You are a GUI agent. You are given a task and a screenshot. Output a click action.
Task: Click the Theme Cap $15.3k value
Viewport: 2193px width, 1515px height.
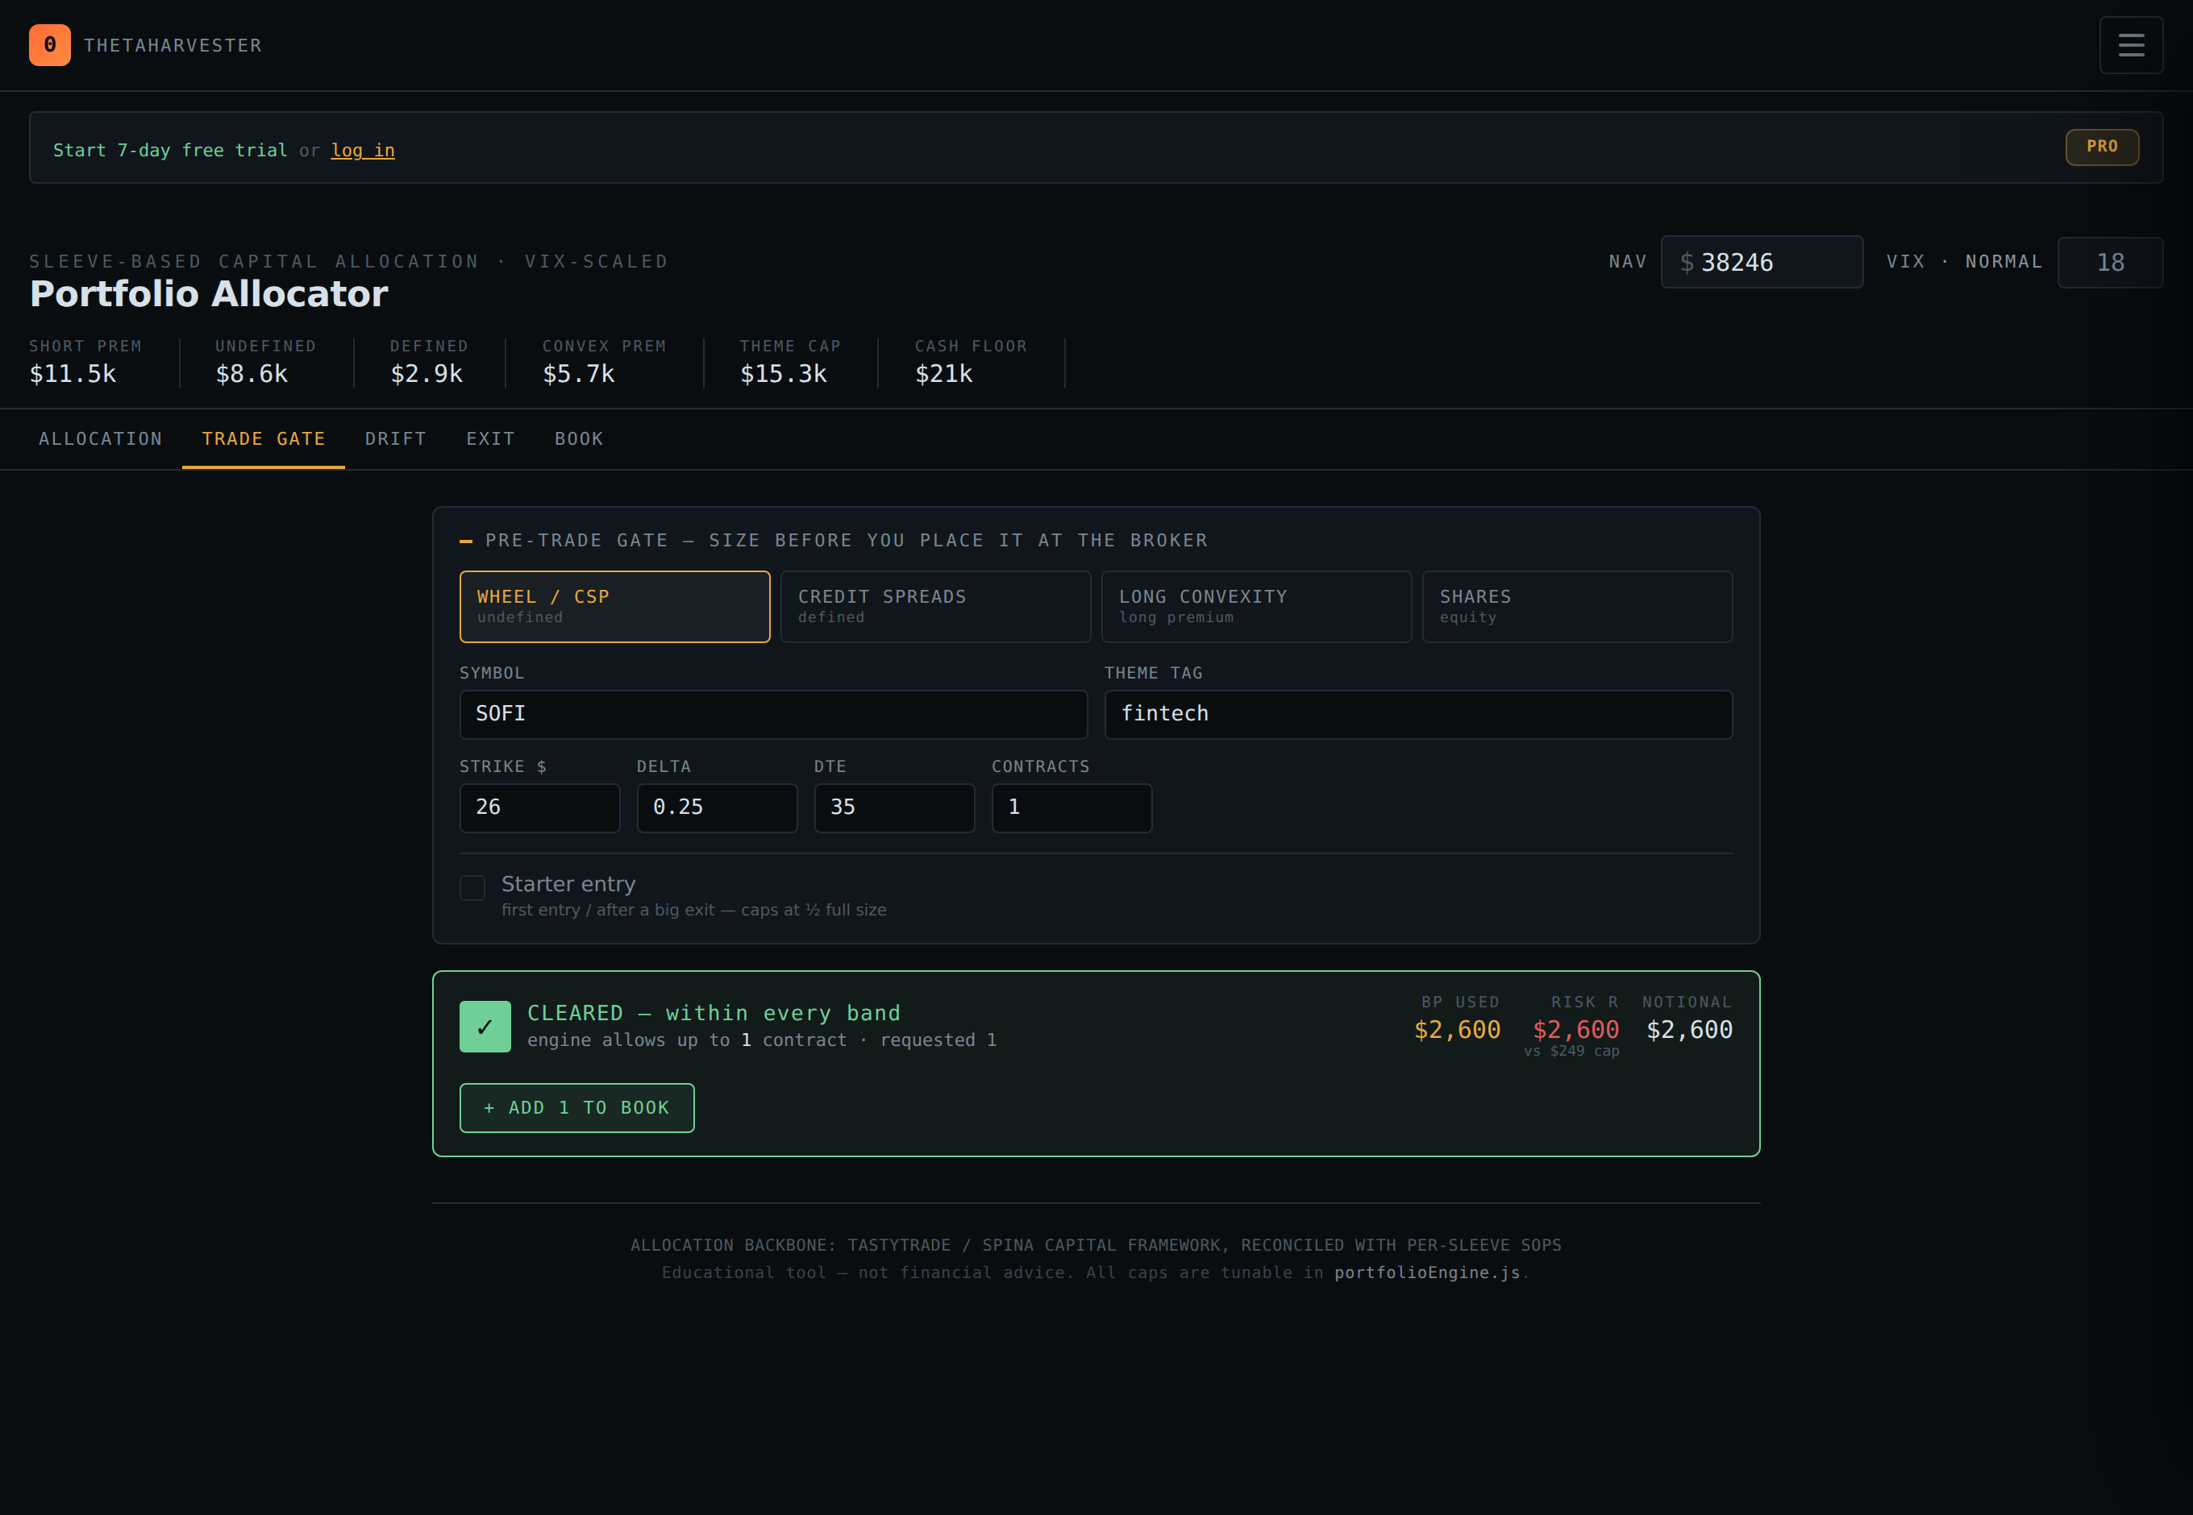pos(784,374)
